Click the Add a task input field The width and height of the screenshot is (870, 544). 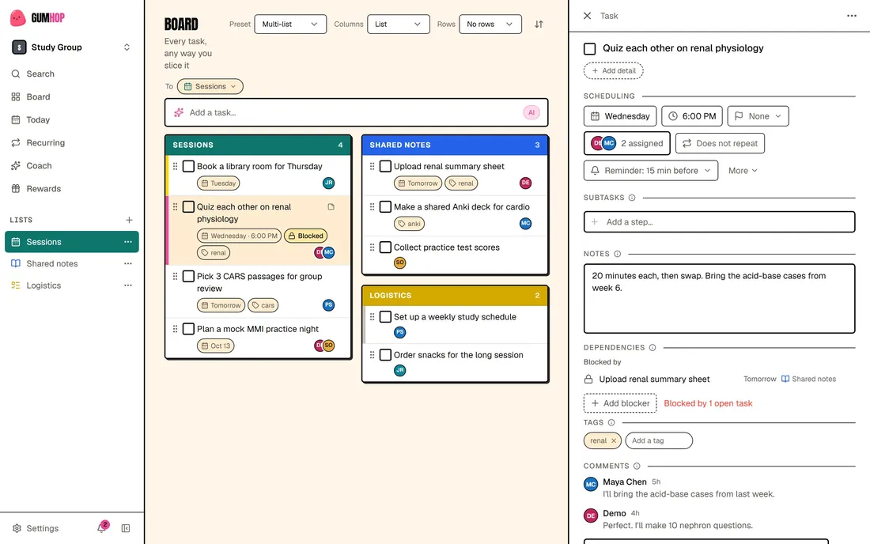[x=356, y=112]
